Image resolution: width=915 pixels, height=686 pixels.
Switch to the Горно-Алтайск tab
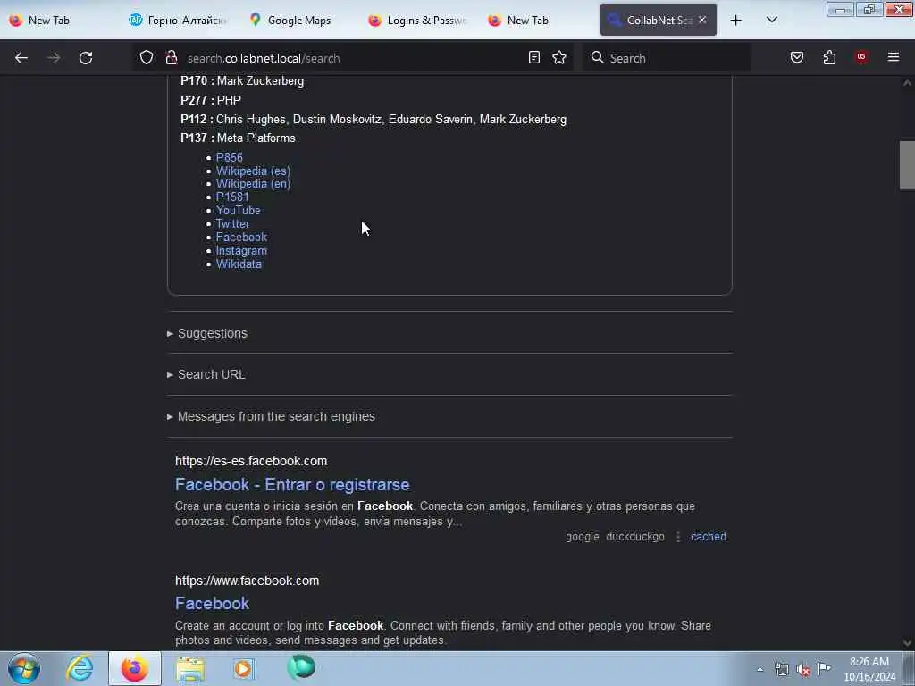(x=178, y=21)
